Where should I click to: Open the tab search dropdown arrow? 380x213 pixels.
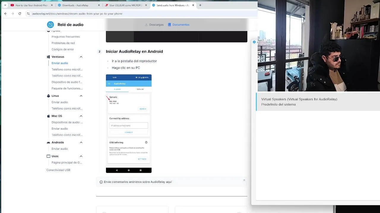tap(5, 5)
